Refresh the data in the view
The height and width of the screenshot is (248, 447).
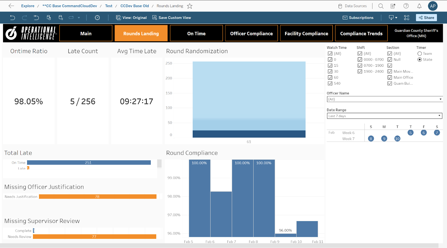(x=49, y=18)
